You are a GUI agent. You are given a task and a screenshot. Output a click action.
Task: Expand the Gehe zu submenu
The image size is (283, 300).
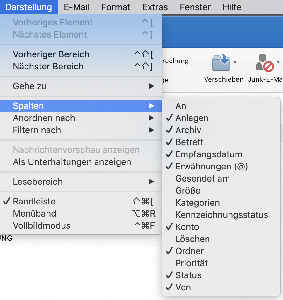(x=81, y=86)
